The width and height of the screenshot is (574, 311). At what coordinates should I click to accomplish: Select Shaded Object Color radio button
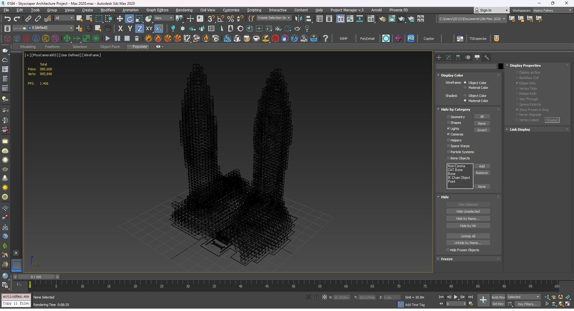pos(465,96)
